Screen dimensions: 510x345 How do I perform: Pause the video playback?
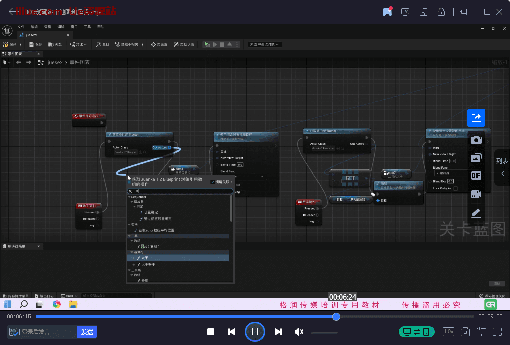[x=254, y=332]
